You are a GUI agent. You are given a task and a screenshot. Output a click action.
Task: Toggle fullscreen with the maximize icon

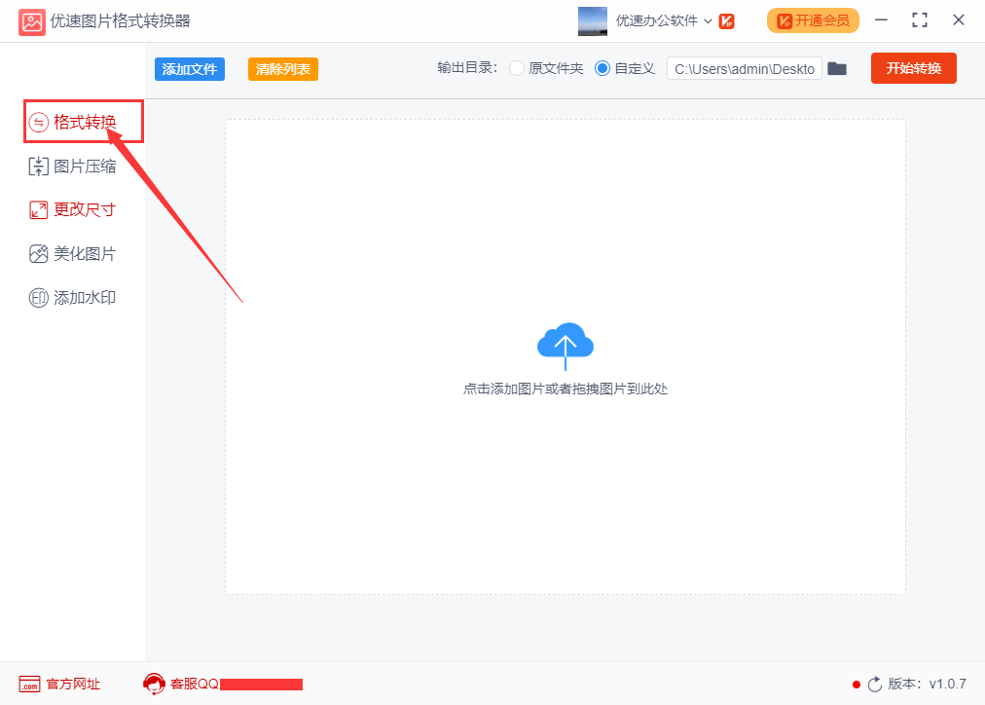coord(920,20)
